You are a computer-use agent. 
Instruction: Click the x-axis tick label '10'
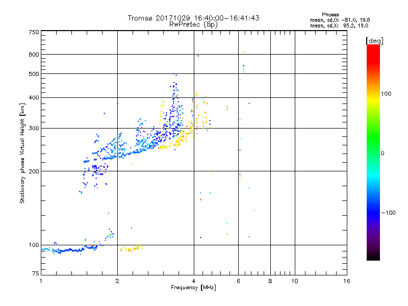[295, 281]
